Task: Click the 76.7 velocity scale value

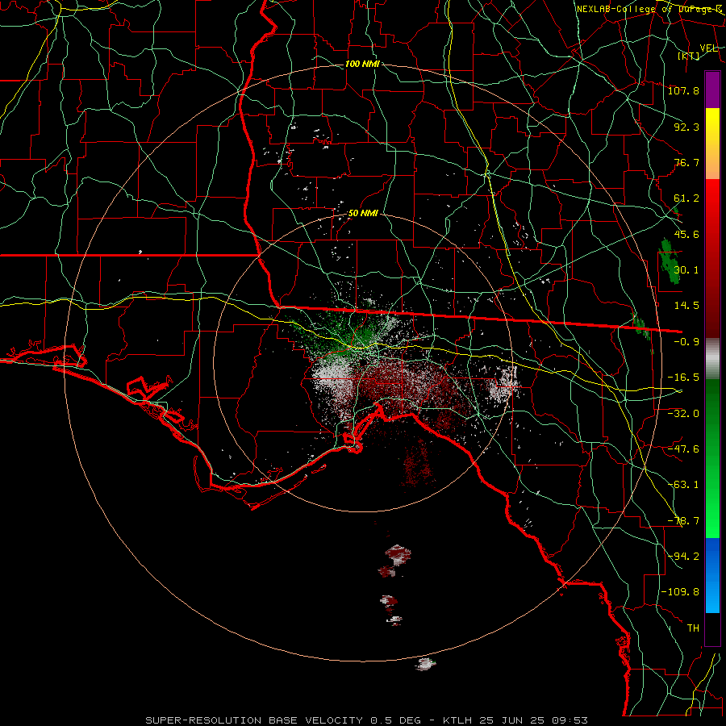Action: click(x=686, y=162)
